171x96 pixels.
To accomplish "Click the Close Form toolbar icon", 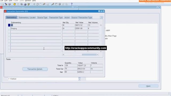I will [x=29, y=4].
